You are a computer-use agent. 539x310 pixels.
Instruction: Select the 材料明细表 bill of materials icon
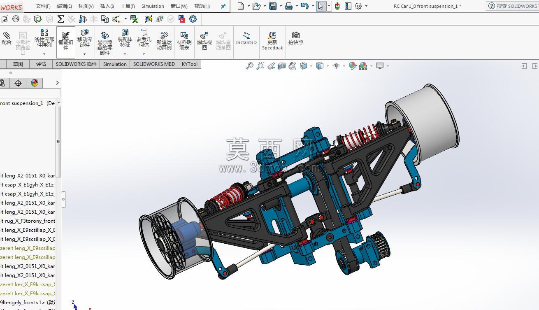click(x=184, y=41)
